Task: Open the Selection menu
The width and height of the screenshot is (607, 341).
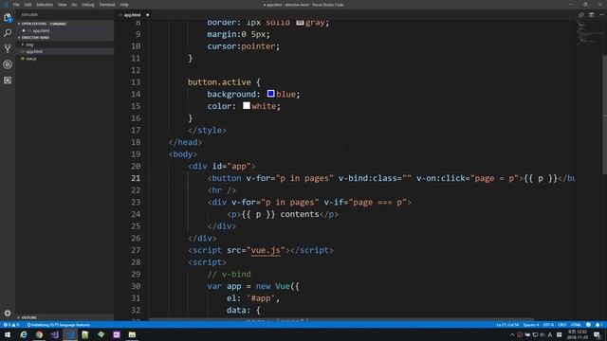Action: [x=45, y=5]
